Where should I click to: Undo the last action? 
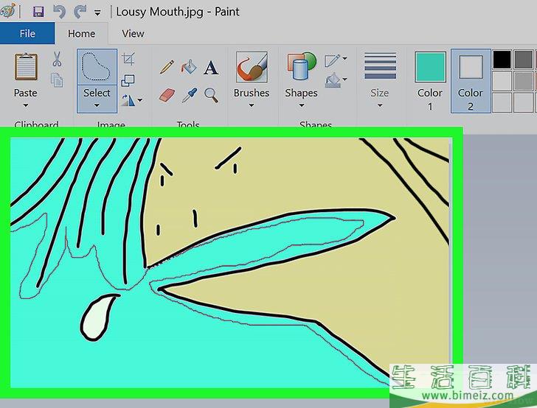(59, 13)
